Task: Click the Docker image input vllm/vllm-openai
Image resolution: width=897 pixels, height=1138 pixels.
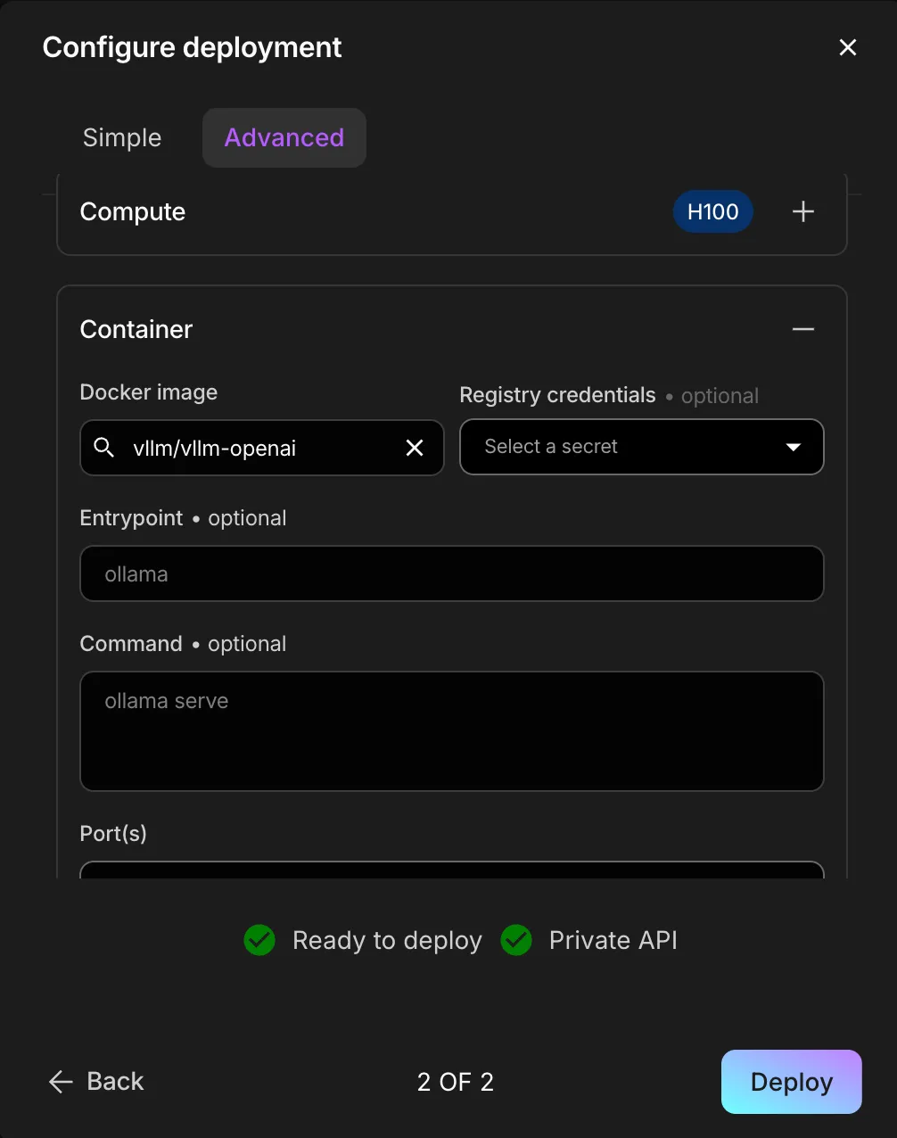Action: pos(261,448)
